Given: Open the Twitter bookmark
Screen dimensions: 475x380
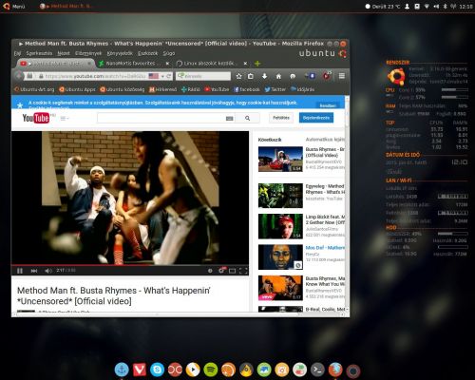Looking at the screenshot, I should 275,89.
